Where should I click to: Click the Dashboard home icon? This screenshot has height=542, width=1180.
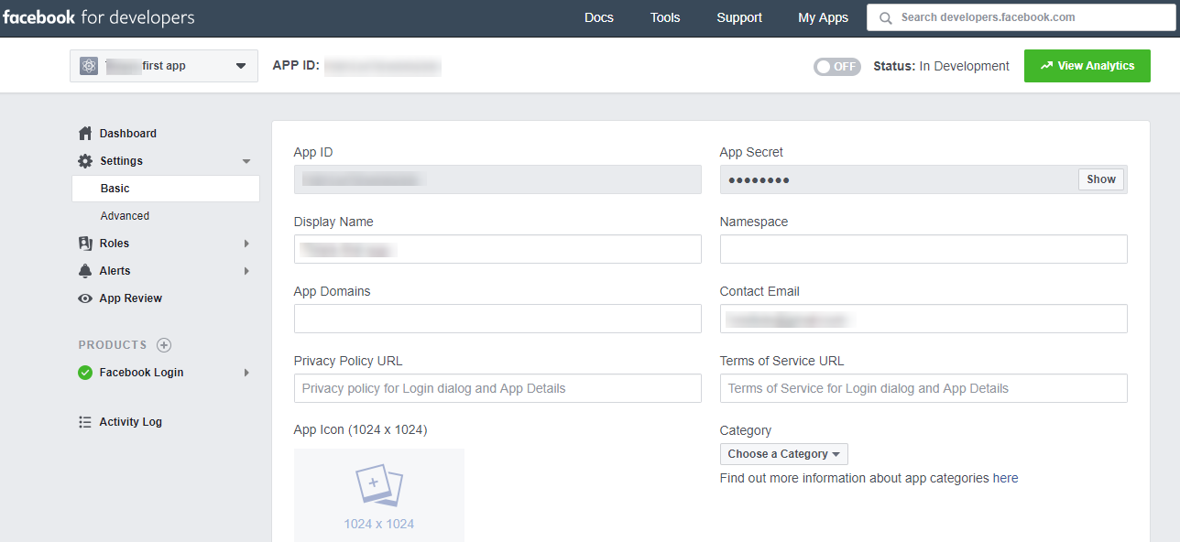[x=85, y=134]
